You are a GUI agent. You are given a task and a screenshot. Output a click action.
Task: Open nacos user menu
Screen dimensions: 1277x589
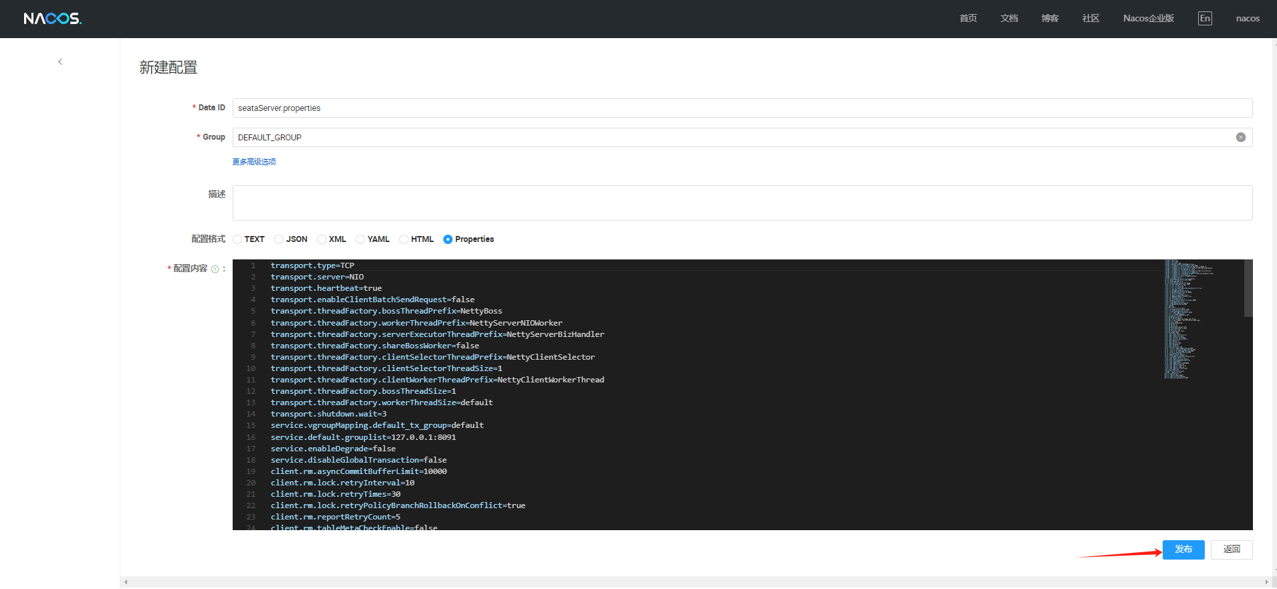(1248, 18)
